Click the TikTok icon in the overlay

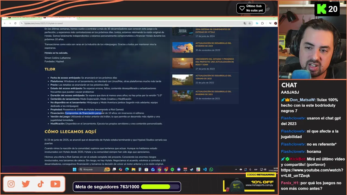tap(41, 184)
